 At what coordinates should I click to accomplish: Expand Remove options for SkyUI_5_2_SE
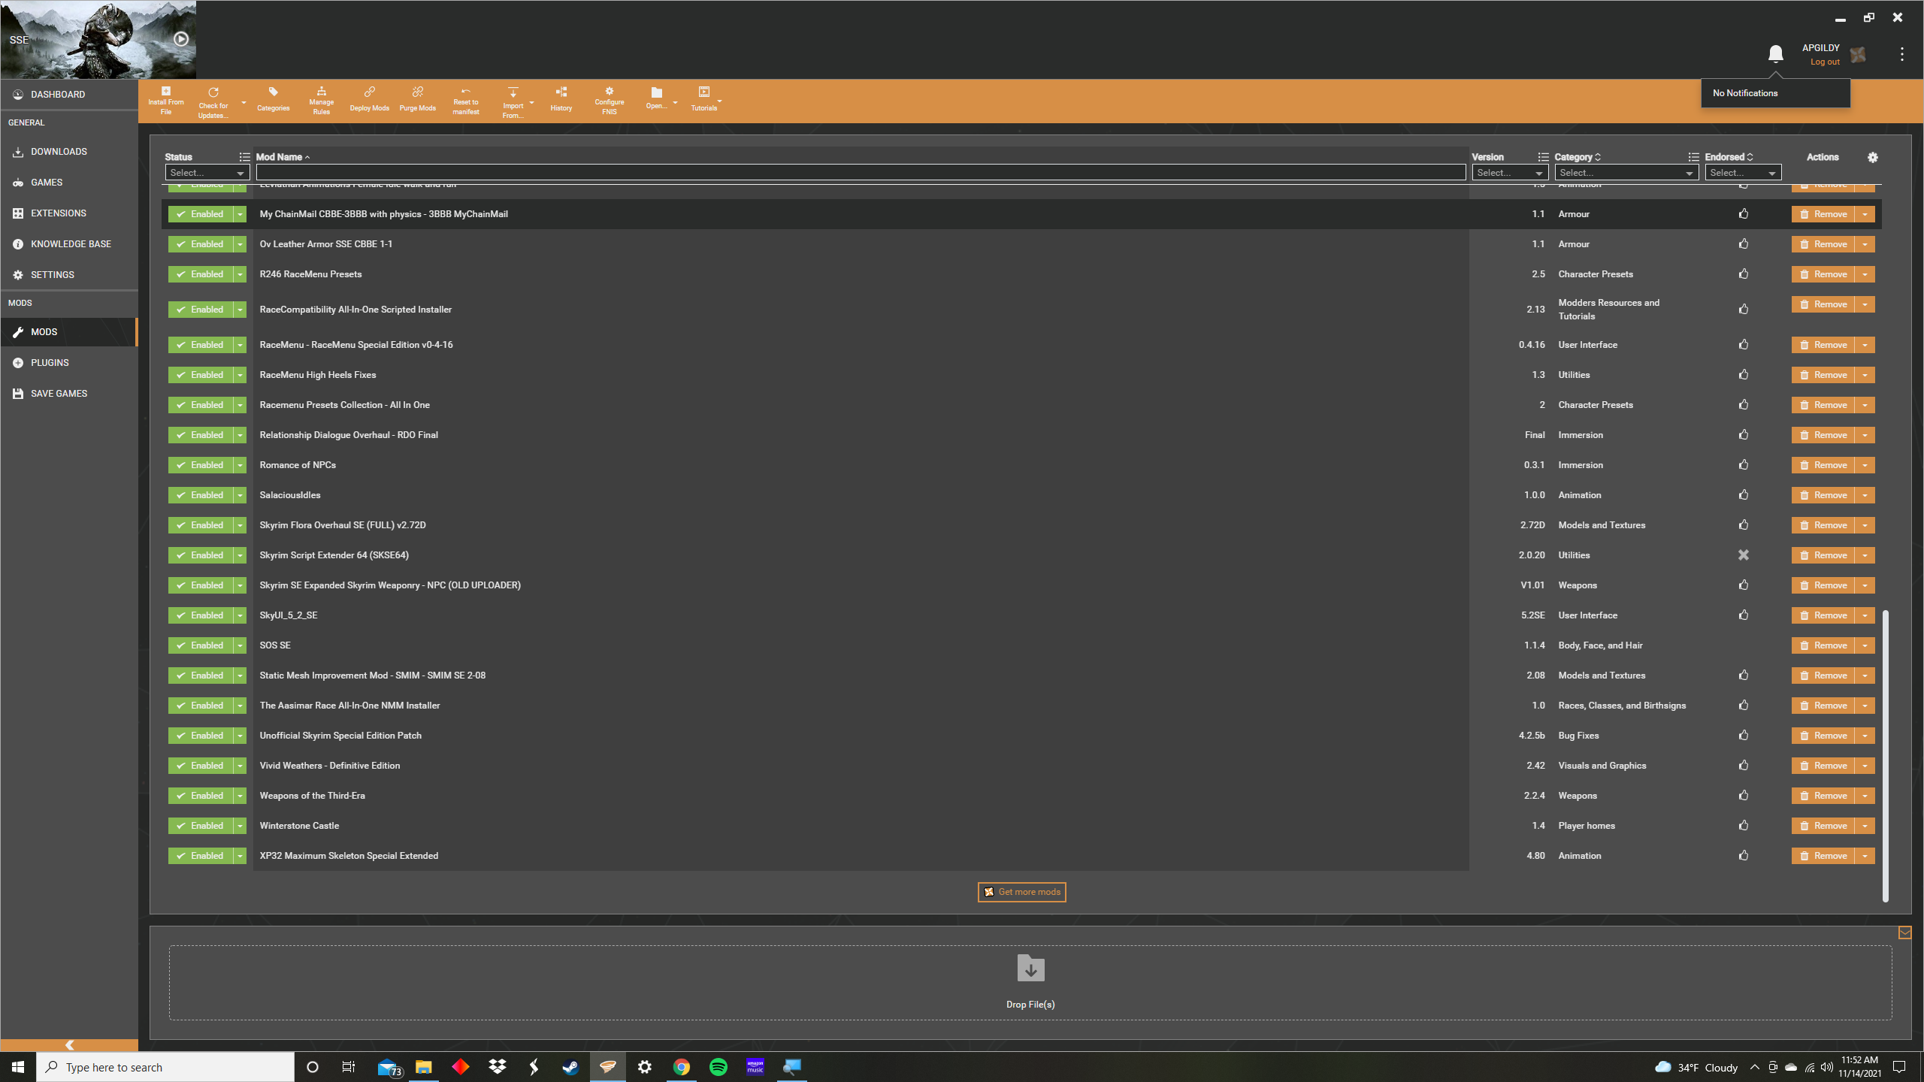pos(1865,615)
